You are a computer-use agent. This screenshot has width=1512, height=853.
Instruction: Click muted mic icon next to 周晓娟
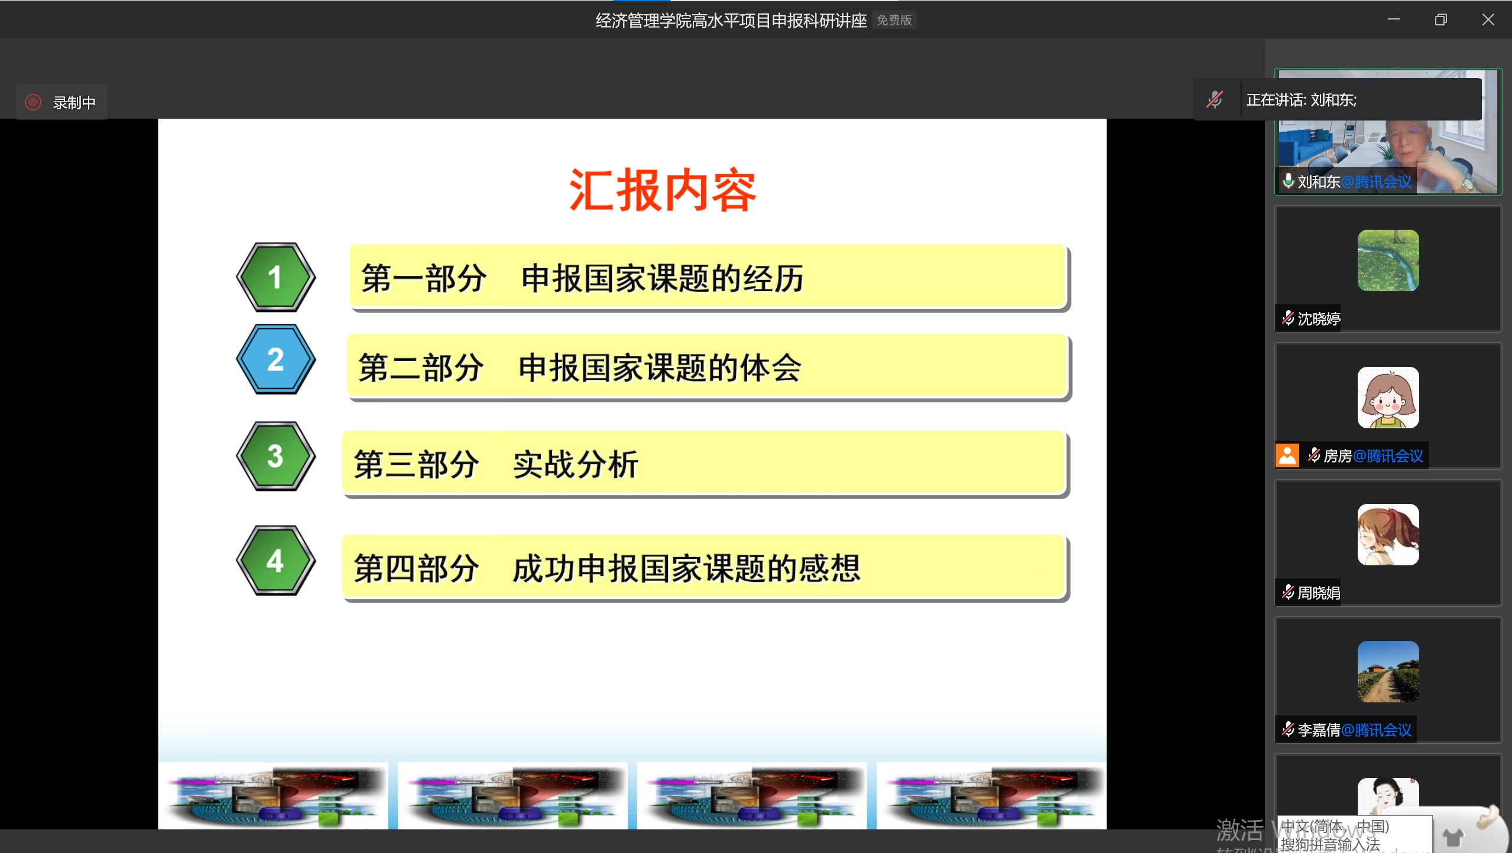click(1288, 592)
